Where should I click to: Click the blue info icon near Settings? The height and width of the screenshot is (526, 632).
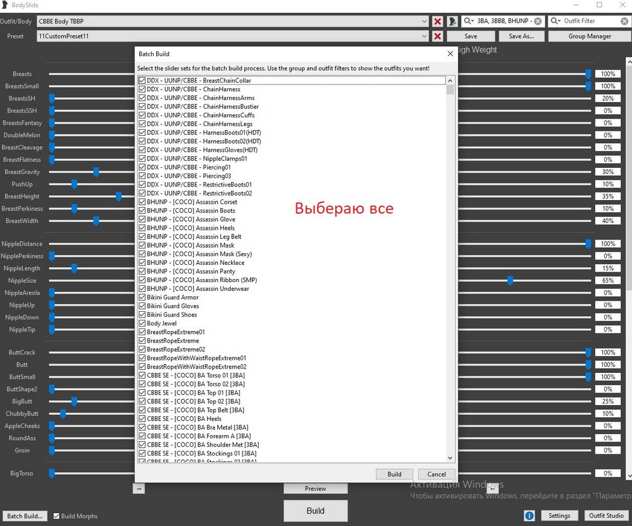[x=529, y=516]
